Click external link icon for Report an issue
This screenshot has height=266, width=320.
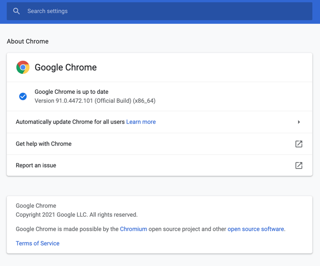(299, 165)
